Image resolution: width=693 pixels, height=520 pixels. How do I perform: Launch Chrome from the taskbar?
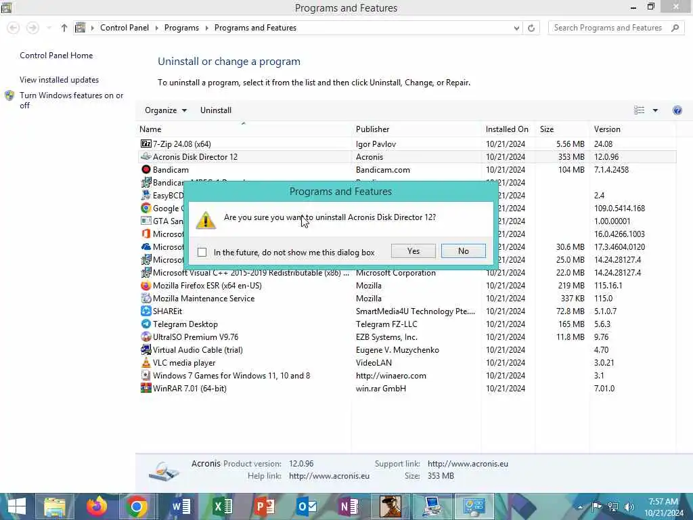(136, 506)
